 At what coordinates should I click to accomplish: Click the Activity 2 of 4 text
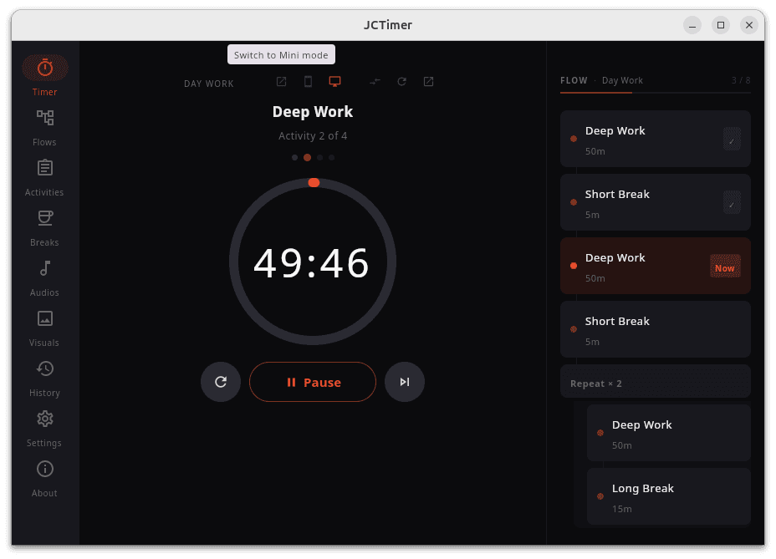(x=313, y=136)
